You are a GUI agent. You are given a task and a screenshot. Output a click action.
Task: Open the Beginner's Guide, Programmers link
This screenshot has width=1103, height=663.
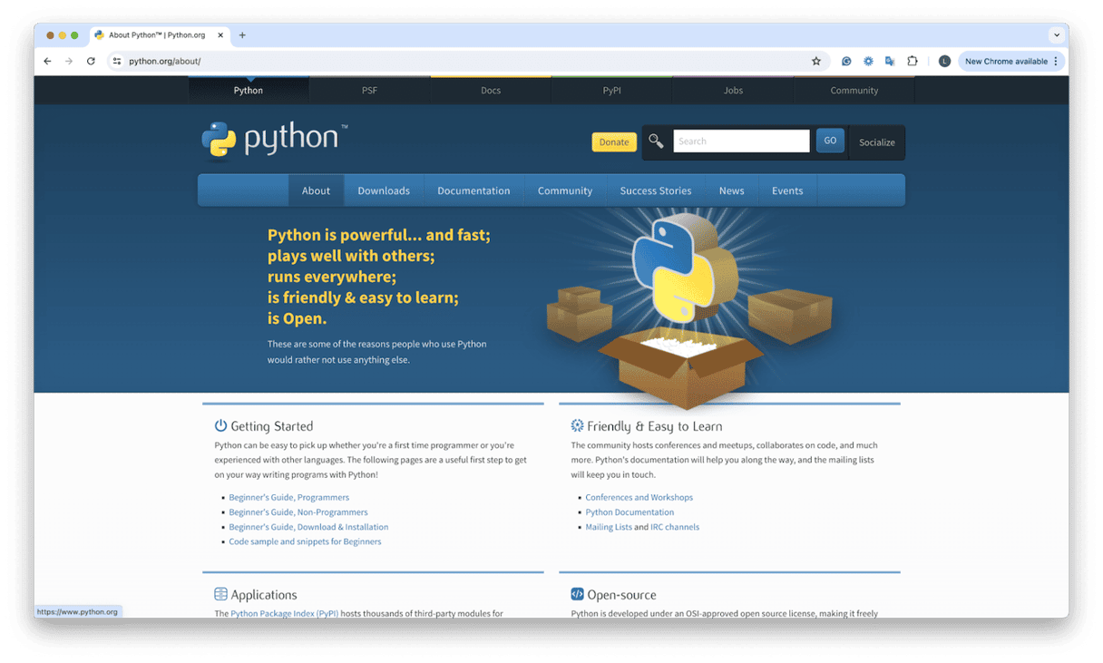pyautogui.click(x=288, y=497)
